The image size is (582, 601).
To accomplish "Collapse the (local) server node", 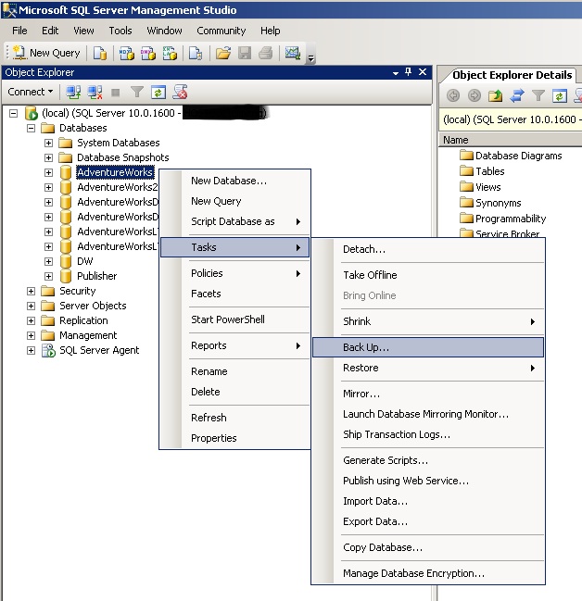I will [13, 114].
